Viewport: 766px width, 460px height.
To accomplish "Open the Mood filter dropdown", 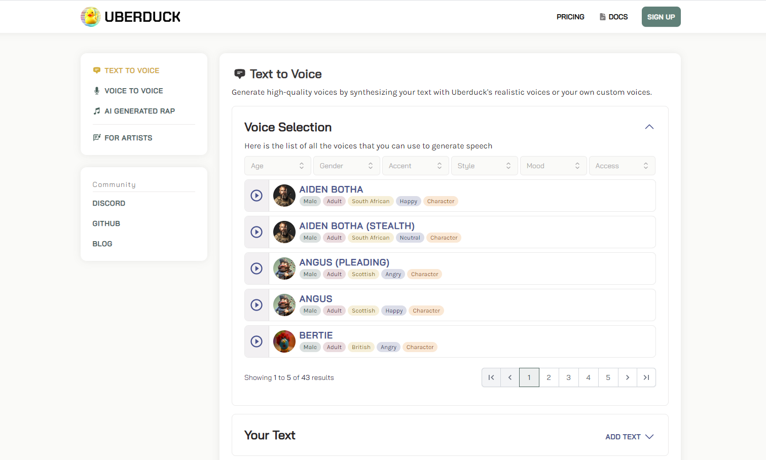I will 553,166.
